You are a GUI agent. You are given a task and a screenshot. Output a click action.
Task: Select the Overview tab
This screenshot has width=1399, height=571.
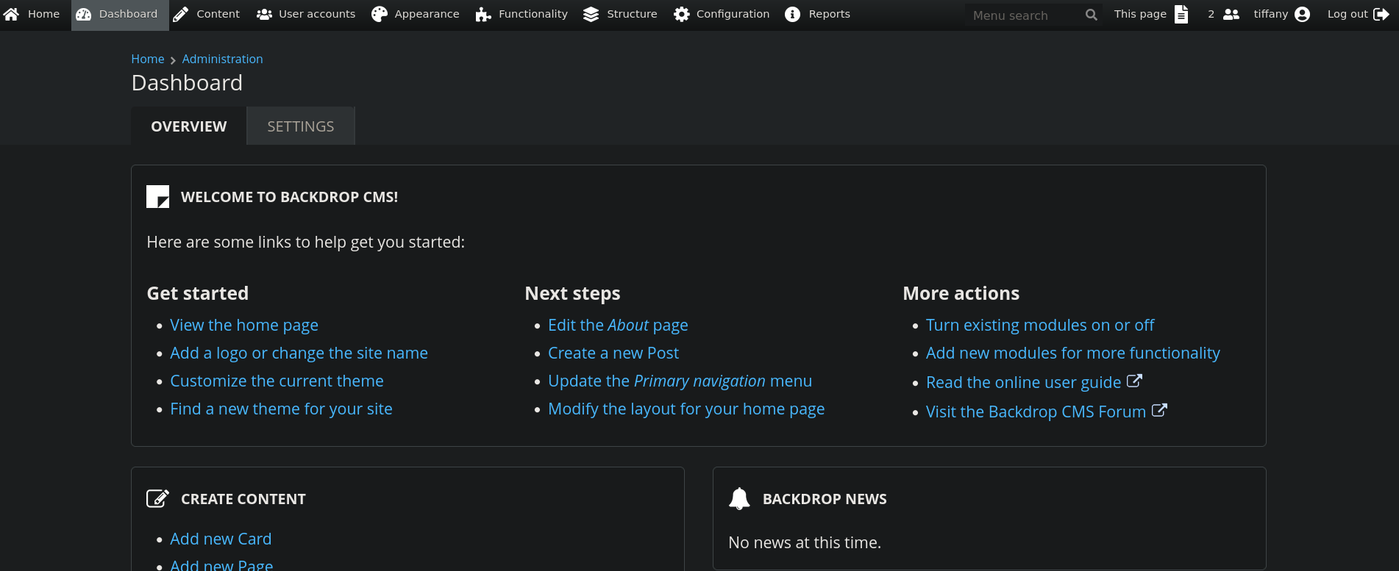click(188, 126)
